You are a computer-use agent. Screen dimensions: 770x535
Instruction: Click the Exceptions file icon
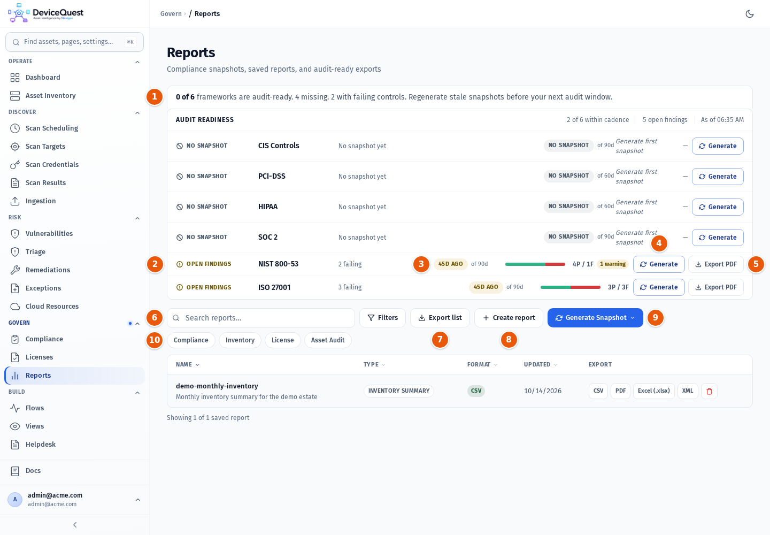[15, 288]
